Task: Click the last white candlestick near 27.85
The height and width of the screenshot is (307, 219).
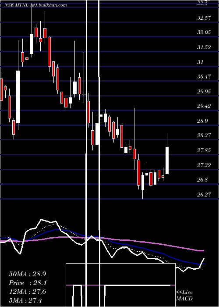Action: click(167, 161)
